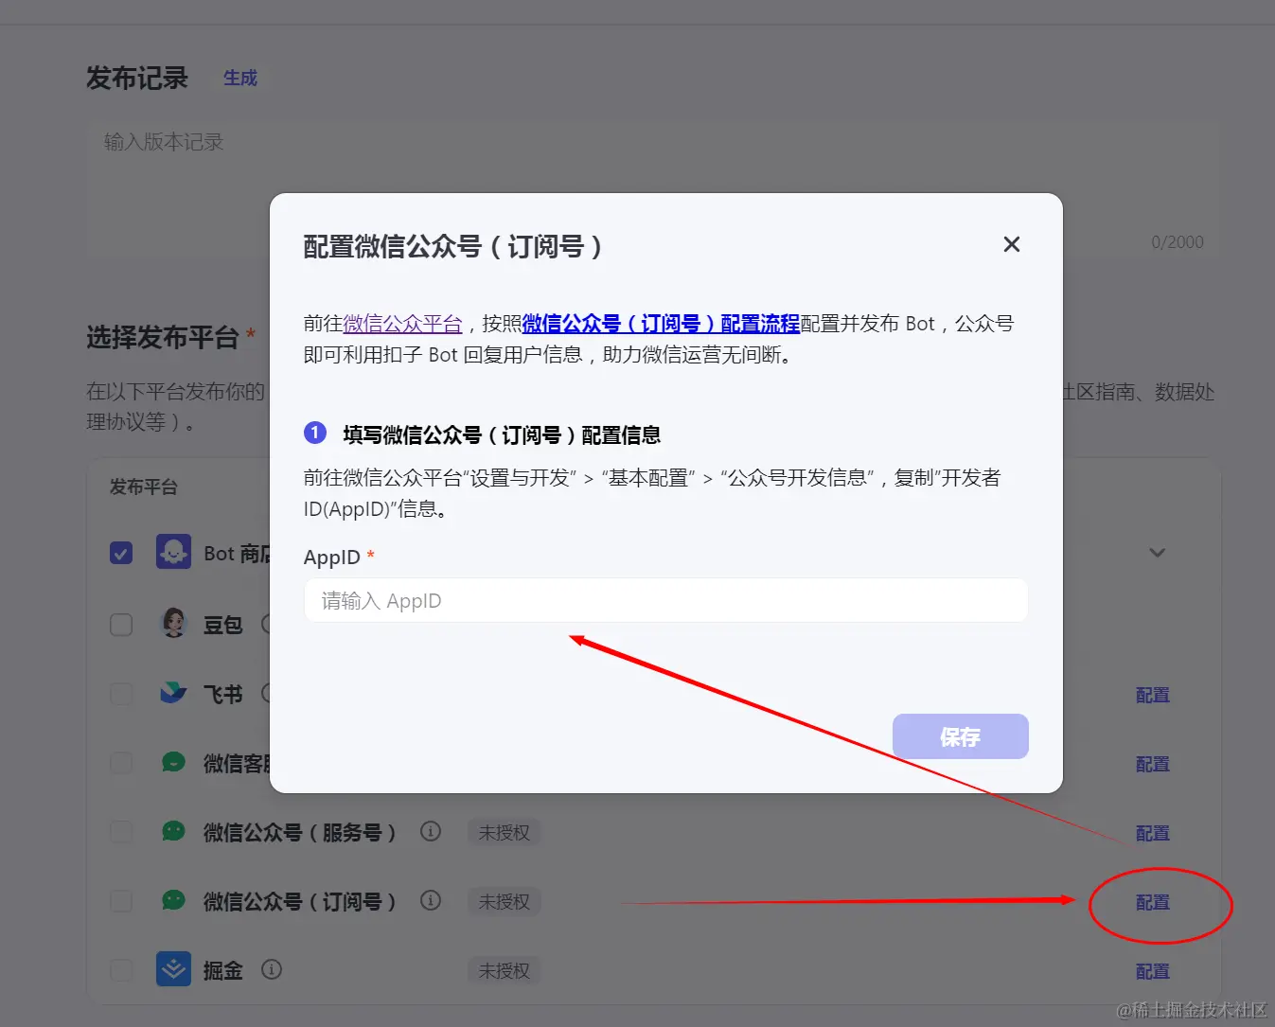Image resolution: width=1275 pixels, height=1027 pixels.
Task: Click the AppID field label
Action: 331,558
